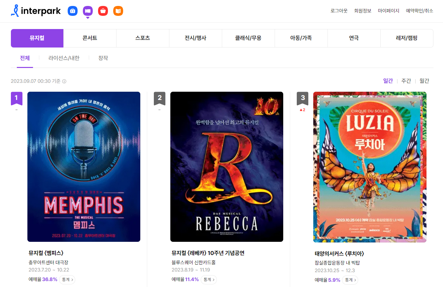Show the 일간 daily ranking
This screenshot has width=443, height=287.
(x=388, y=81)
